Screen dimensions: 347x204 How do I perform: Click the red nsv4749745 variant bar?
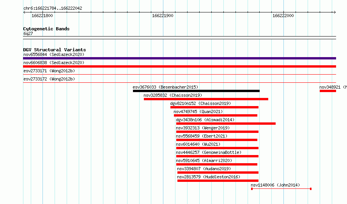(x=216, y=115)
